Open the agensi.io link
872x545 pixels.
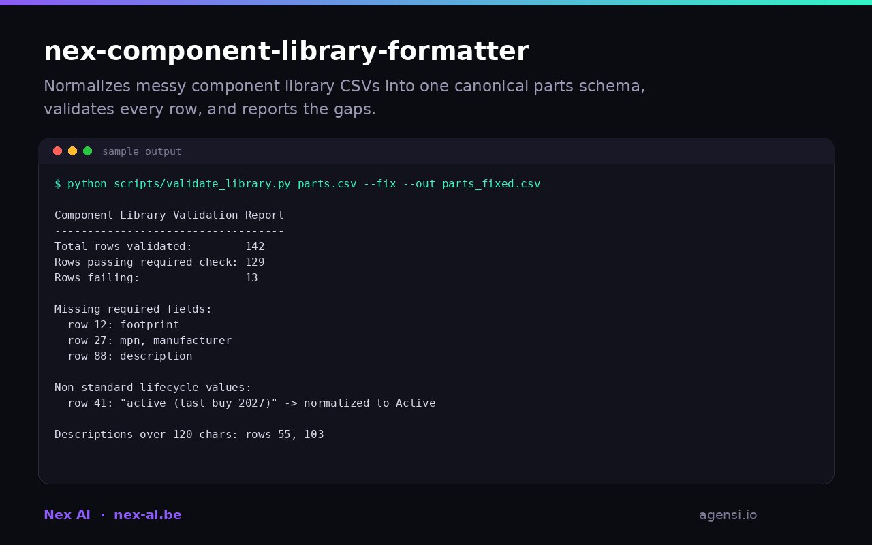click(728, 515)
